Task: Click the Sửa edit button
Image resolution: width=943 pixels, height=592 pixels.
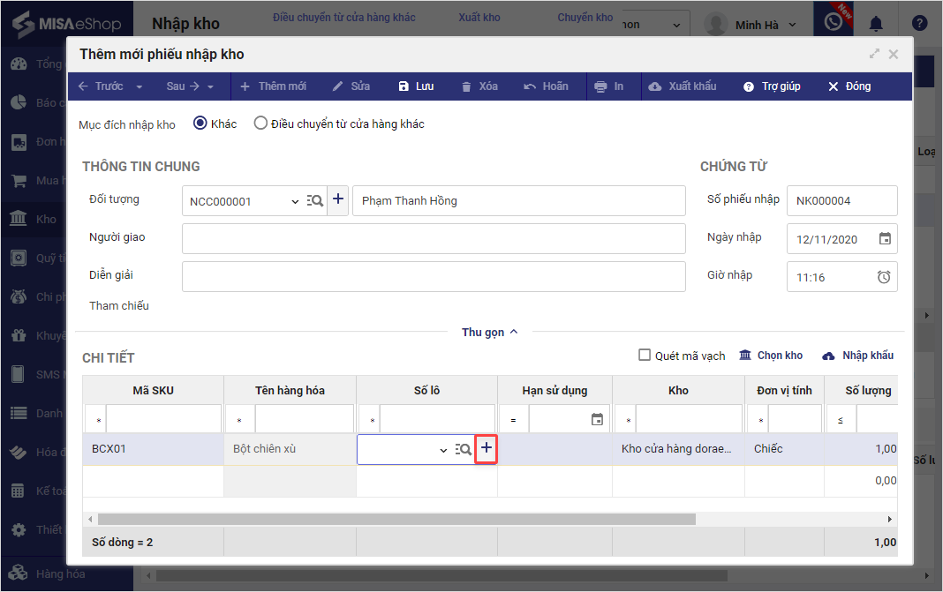Action: pos(351,86)
